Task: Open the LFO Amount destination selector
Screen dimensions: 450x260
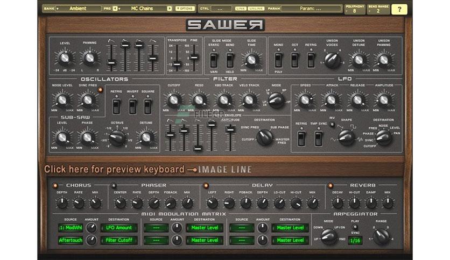Action: tap(119, 228)
